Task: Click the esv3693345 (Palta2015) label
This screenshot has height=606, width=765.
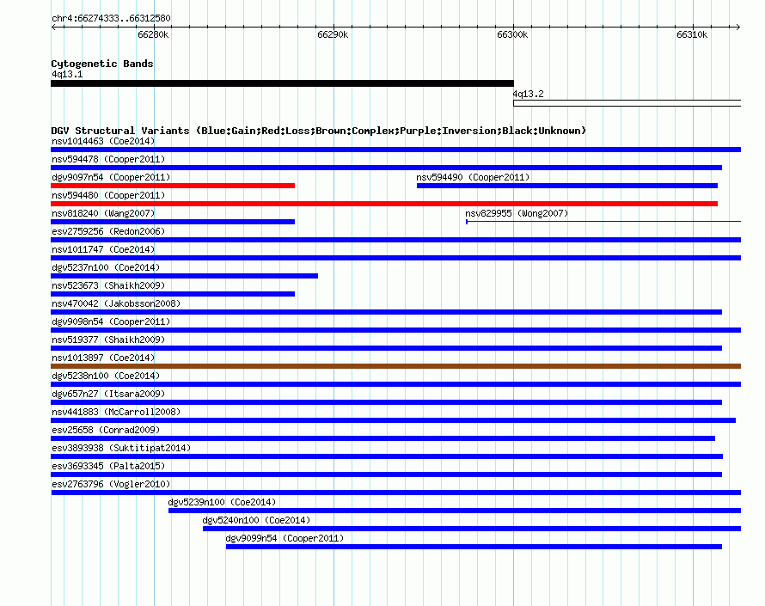Action: 108,467
